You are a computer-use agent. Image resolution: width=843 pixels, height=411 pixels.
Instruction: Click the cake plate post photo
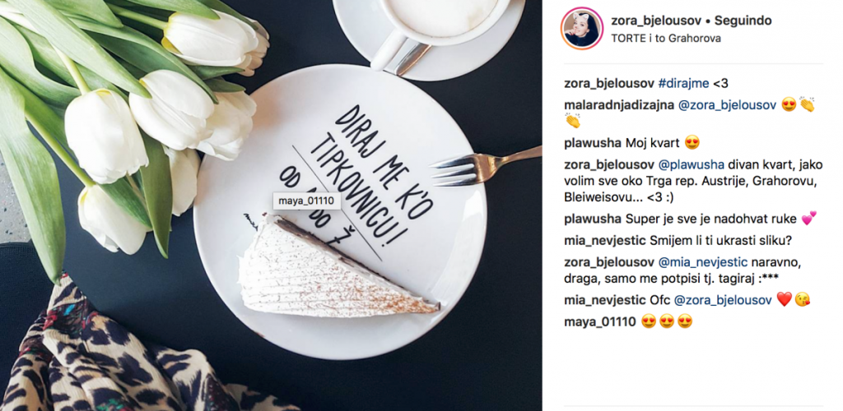(x=270, y=205)
